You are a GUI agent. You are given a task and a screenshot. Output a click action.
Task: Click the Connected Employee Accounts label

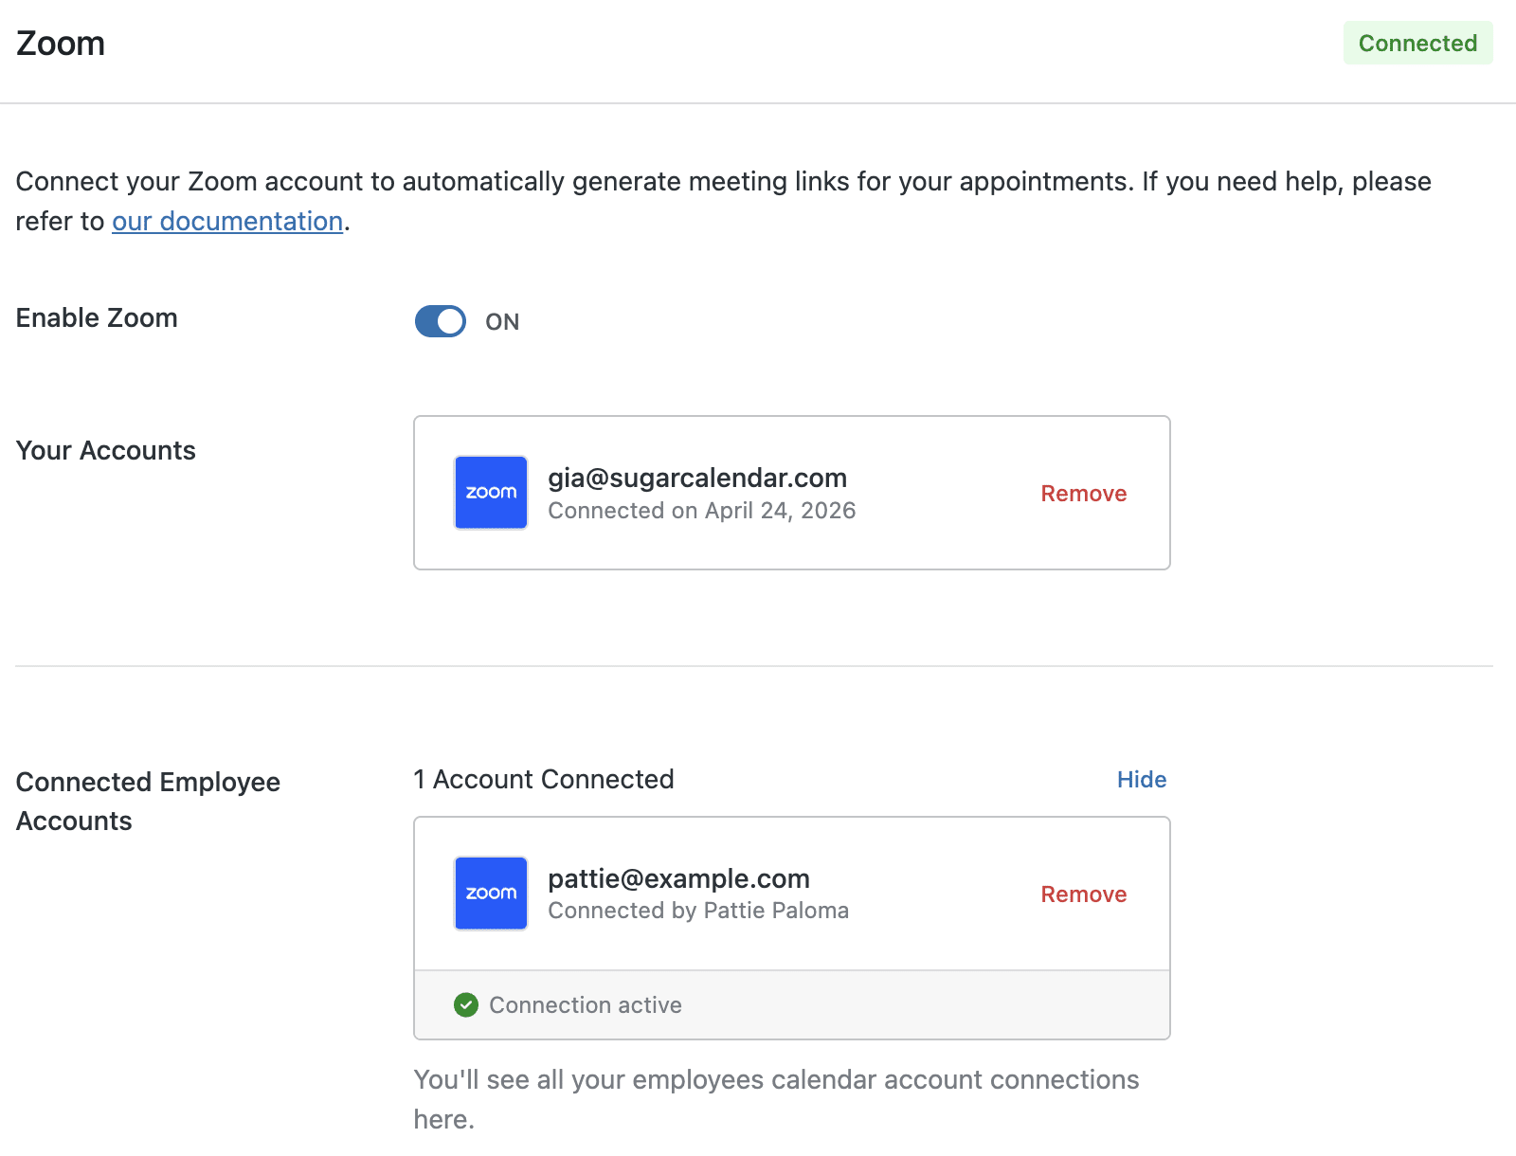pos(148,802)
